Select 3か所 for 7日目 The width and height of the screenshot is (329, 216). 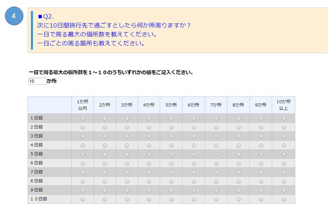[x=127, y=172]
